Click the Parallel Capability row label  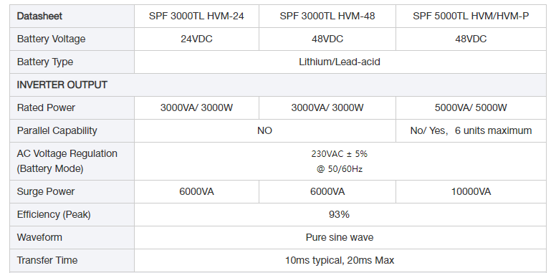72,131
